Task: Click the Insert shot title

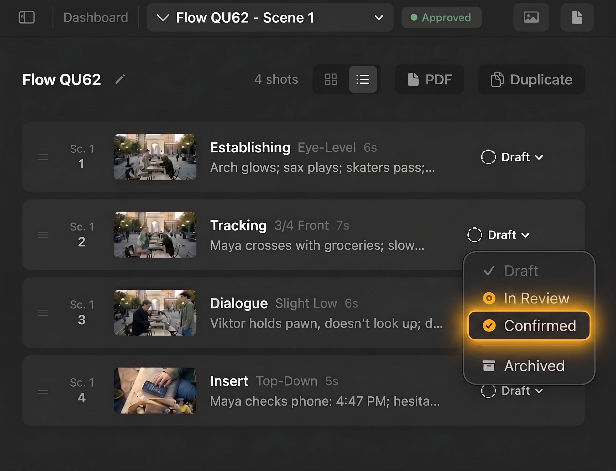Action: (229, 381)
